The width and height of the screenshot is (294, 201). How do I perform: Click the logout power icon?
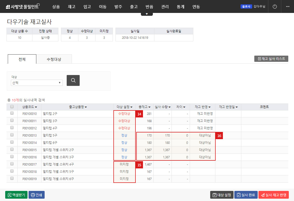(275, 6)
